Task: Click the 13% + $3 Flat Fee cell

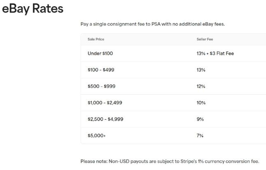Action: click(x=215, y=54)
